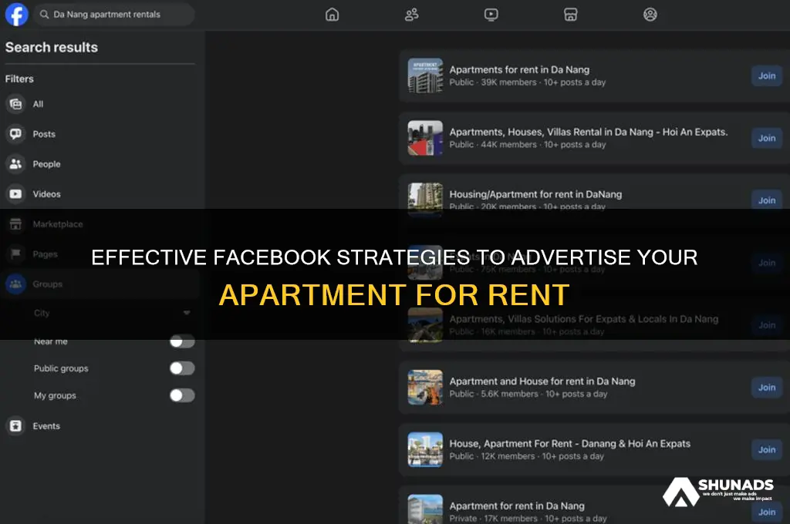
Task: Open the Home tab icon
Action: point(332,15)
